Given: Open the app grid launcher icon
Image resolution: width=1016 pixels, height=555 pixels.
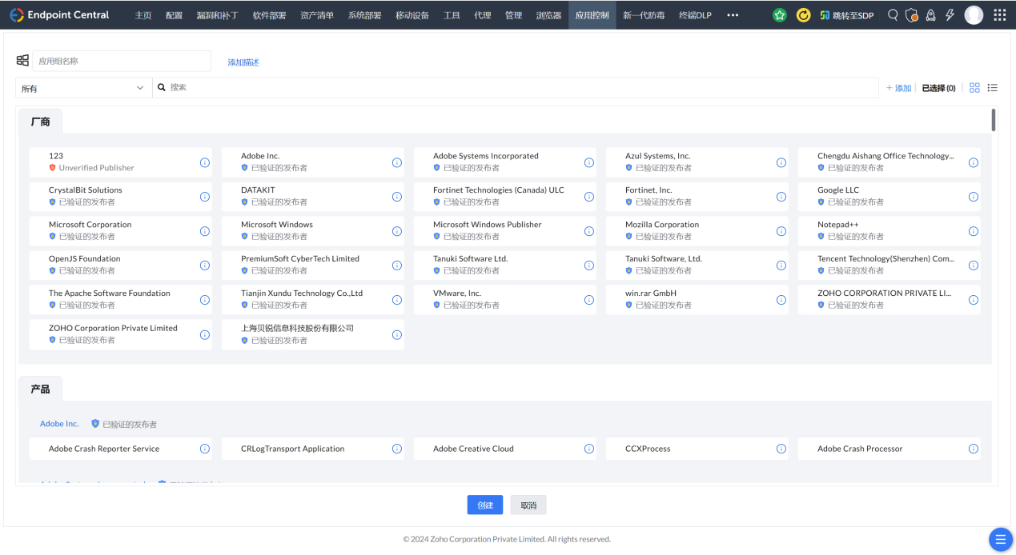Looking at the screenshot, I should [999, 15].
